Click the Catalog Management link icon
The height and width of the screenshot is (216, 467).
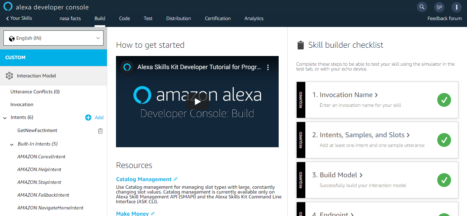click(x=176, y=179)
